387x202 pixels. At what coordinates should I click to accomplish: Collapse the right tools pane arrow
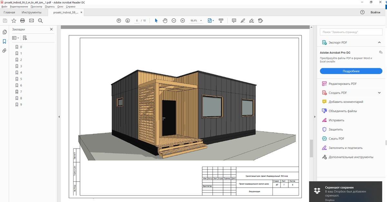pos(314,117)
